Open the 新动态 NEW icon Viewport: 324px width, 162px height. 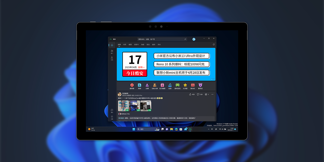point(193,85)
